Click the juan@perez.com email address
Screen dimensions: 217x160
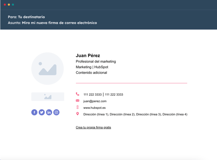pyautogui.click(x=95, y=101)
